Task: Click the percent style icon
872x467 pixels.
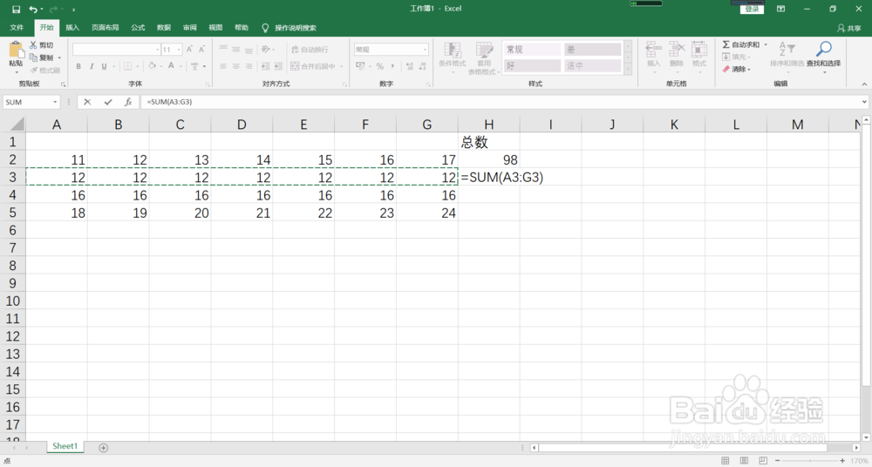Action: tap(380, 66)
